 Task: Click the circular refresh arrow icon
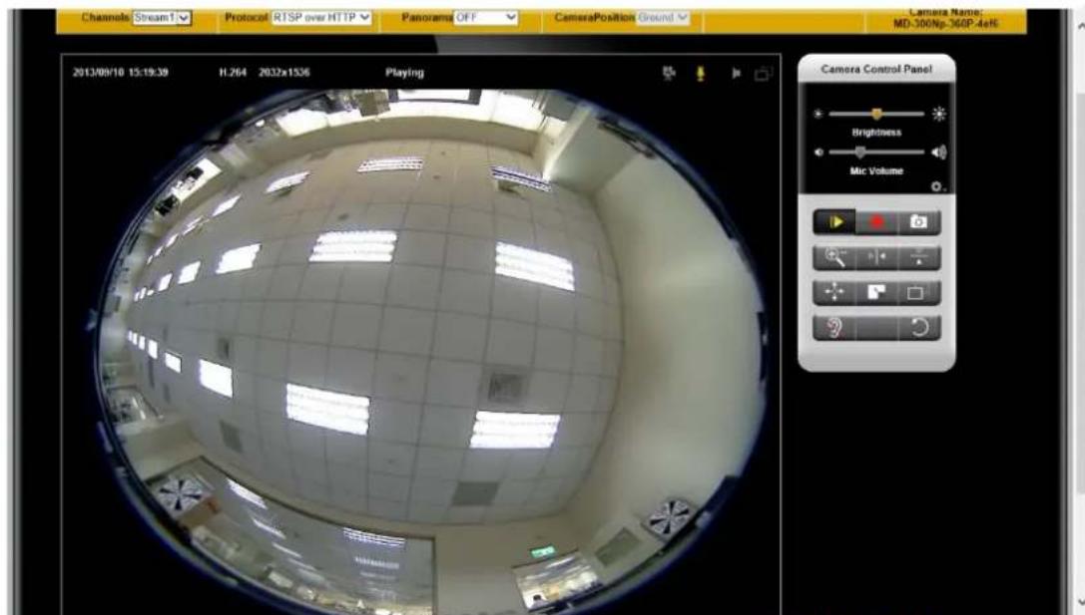[x=919, y=328]
